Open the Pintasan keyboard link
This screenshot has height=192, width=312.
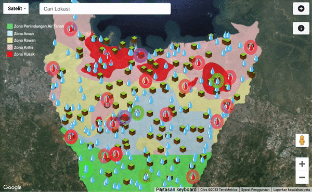click(176, 189)
